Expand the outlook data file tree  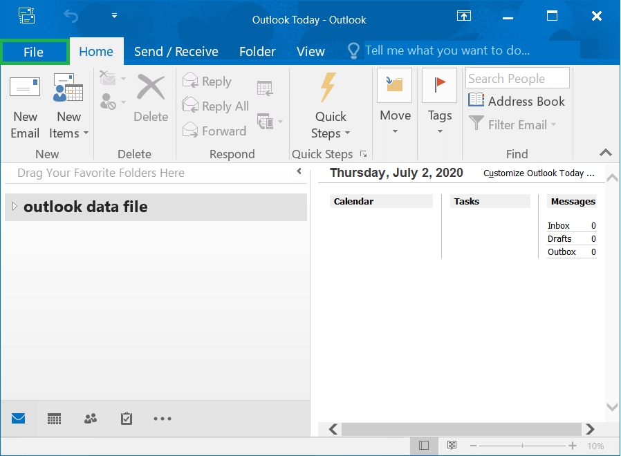(15, 206)
